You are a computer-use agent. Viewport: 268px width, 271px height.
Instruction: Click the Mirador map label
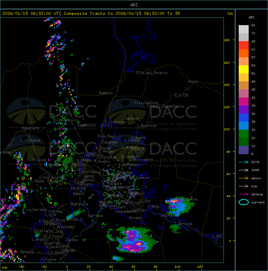136,218
